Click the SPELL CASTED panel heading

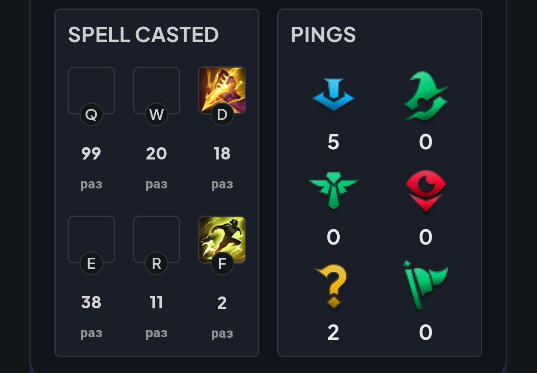tap(143, 35)
